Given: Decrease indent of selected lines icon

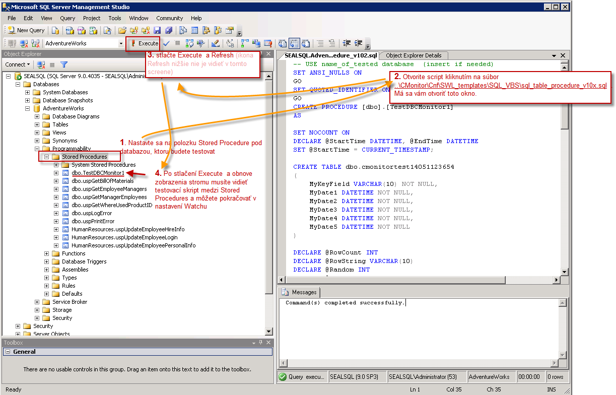Looking at the screenshot, I should (x=347, y=43).
